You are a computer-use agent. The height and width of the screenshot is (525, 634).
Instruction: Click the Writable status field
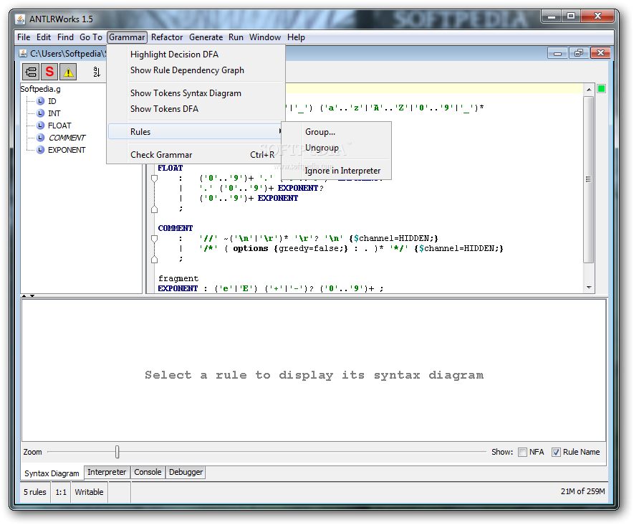89,492
